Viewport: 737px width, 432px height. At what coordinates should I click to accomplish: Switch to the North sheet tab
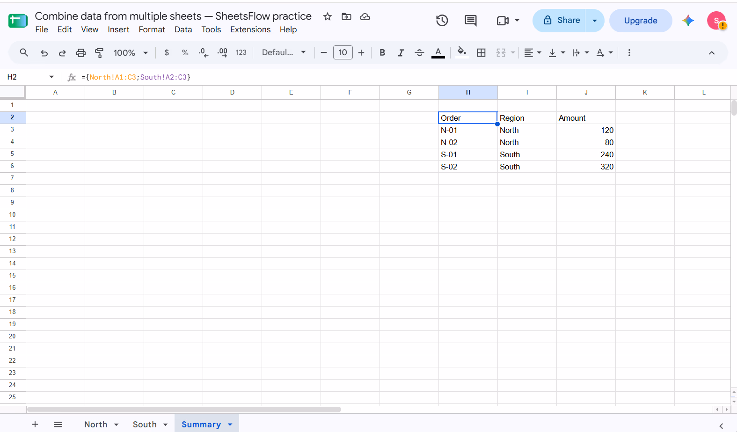tap(101, 425)
